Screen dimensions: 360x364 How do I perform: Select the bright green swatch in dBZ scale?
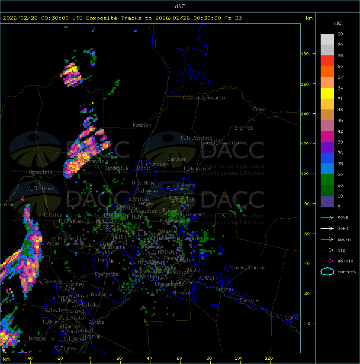coord(327,180)
